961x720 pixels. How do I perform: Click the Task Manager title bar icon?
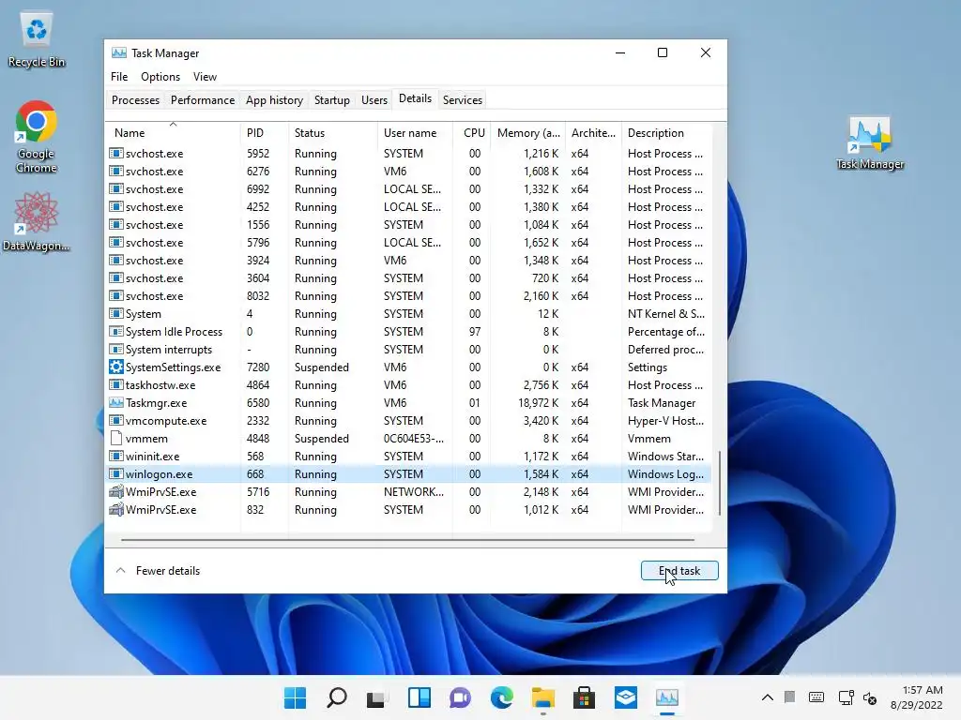click(x=119, y=52)
